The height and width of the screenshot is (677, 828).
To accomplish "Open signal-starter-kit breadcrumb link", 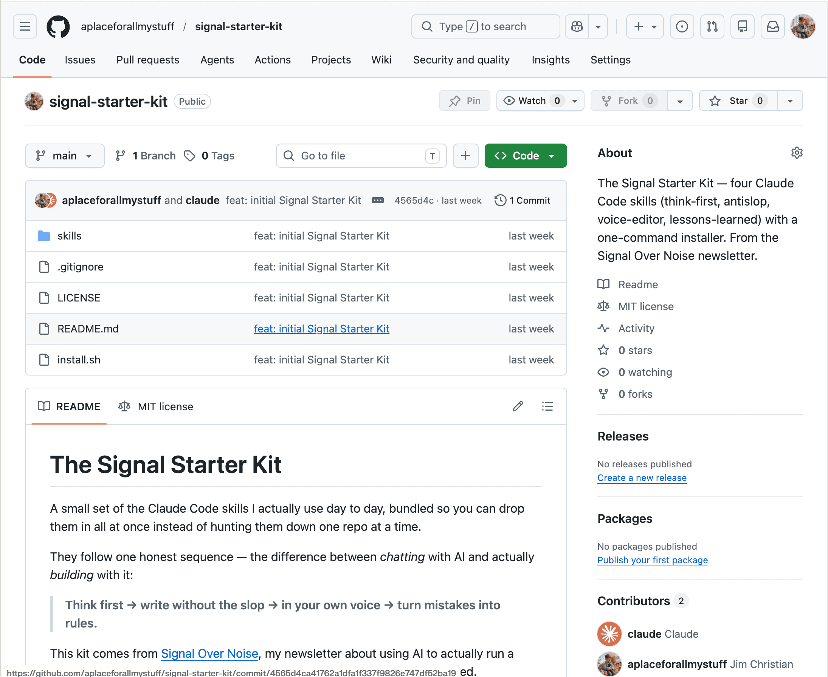I will click(239, 26).
